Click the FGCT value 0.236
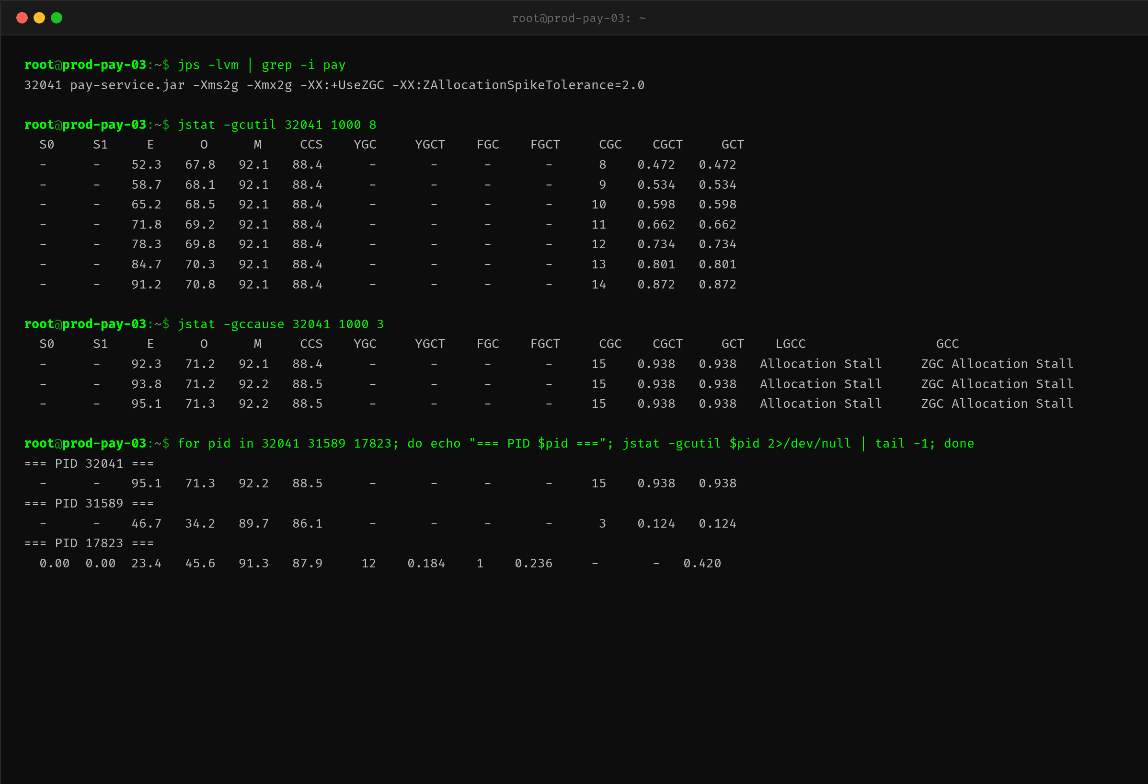Image resolution: width=1148 pixels, height=784 pixels. click(533, 564)
